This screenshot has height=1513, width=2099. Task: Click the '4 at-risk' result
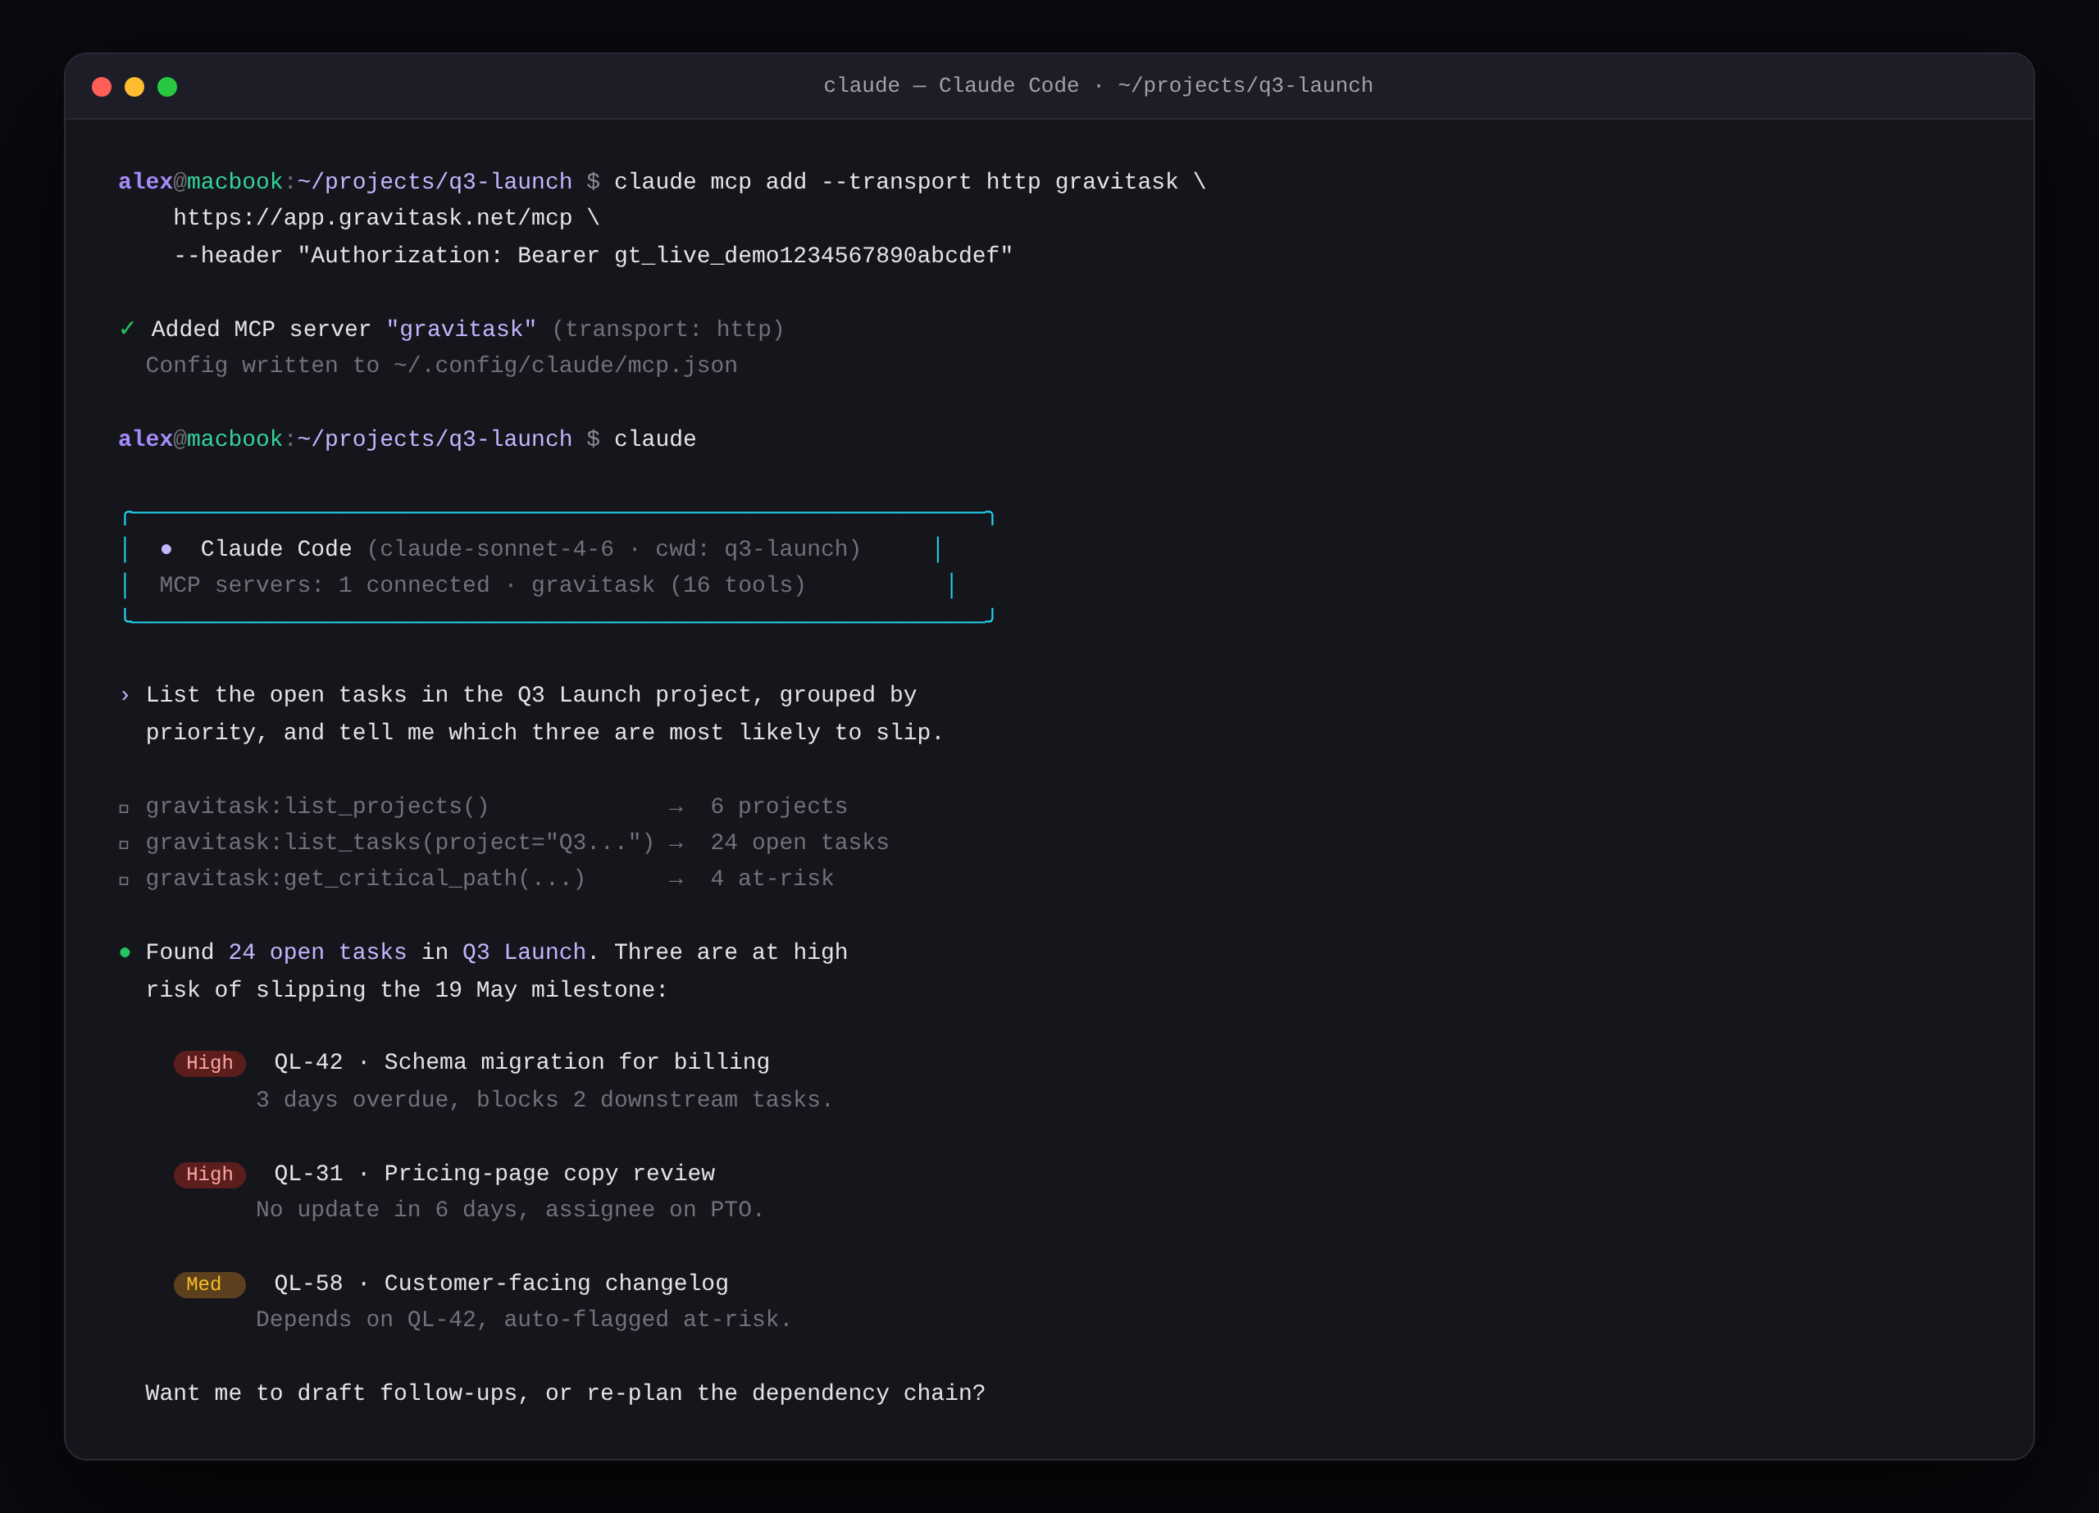click(x=772, y=878)
